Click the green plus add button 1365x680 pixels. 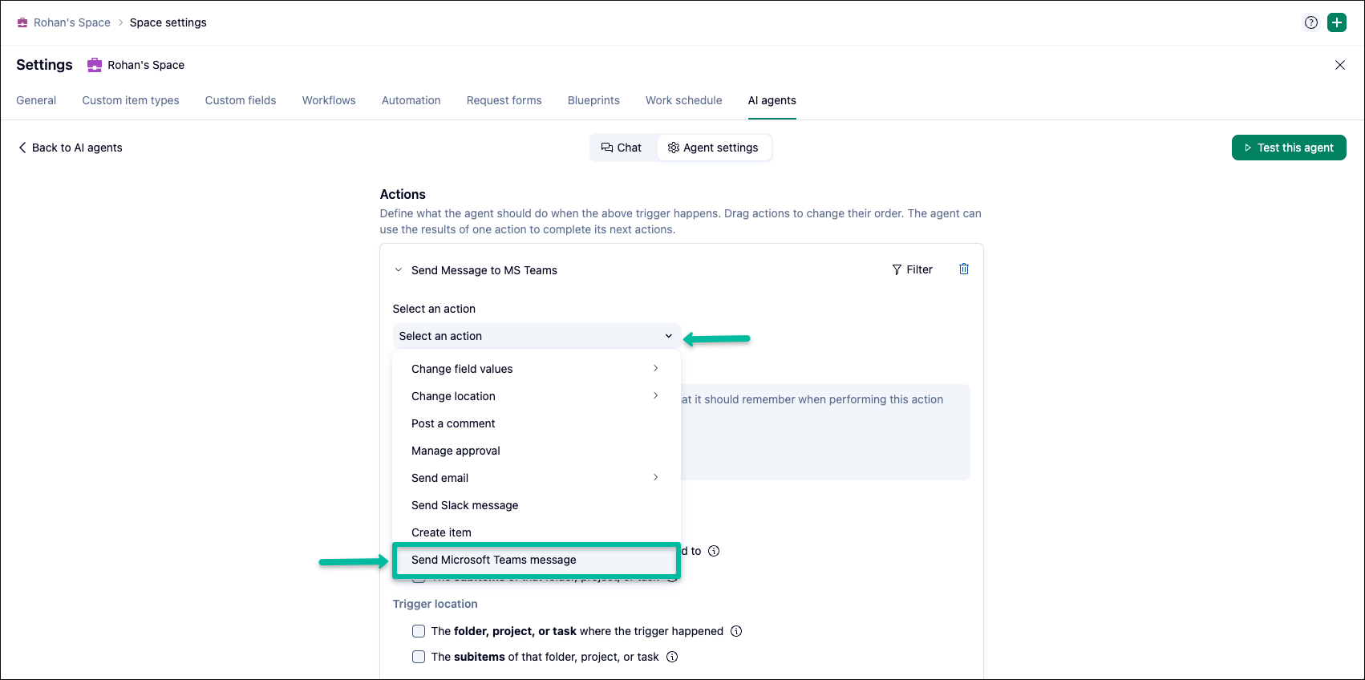[1337, 22]
